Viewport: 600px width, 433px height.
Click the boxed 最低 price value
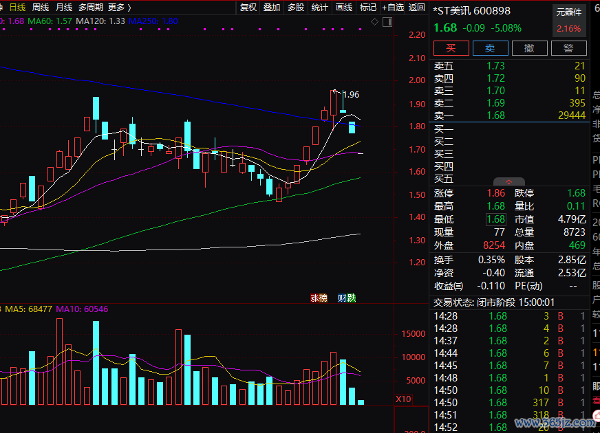click(x=496, y=219)
